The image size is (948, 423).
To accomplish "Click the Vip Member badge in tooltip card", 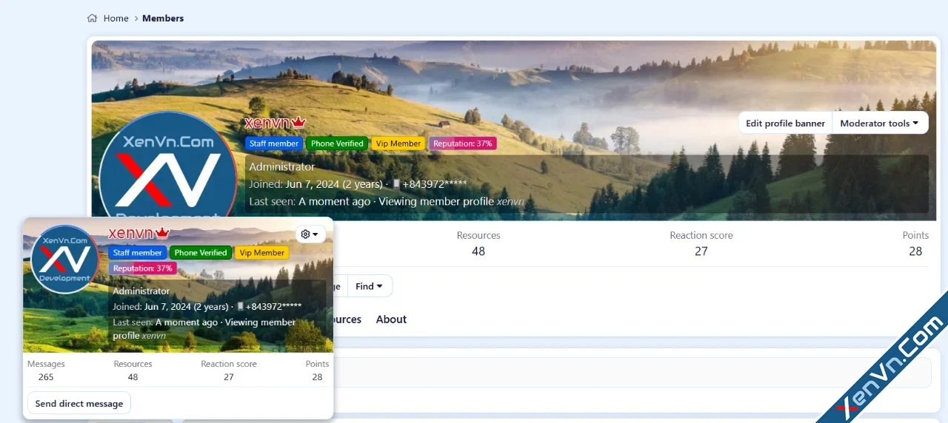I will pos(262,253).
